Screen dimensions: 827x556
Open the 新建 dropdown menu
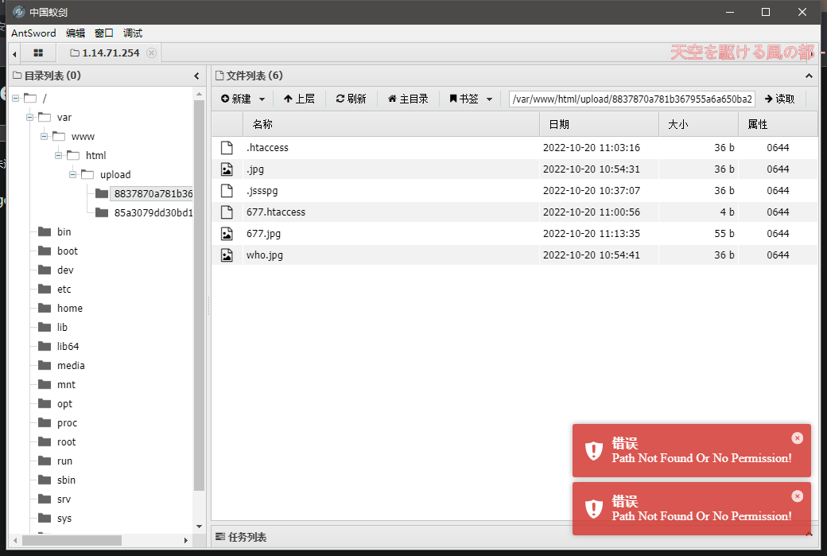243,99
